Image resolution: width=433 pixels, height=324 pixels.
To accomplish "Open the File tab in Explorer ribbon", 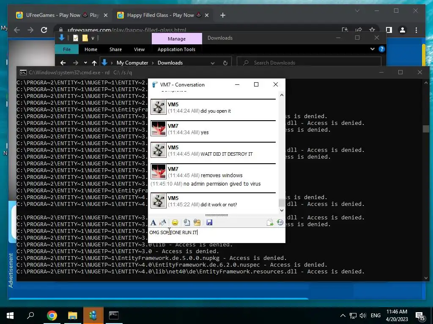I will pos(67,49).
